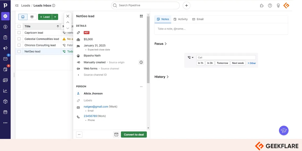Open the More (three dots) sidebar menu

click(x=5, y=123)
